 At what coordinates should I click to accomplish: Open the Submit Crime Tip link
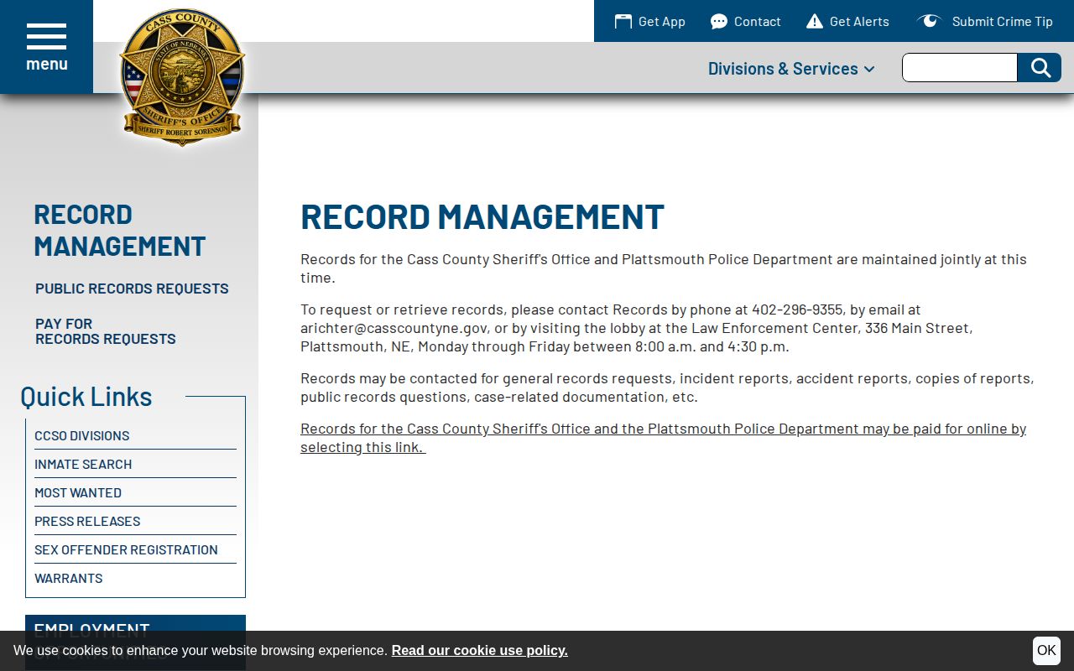985,22
